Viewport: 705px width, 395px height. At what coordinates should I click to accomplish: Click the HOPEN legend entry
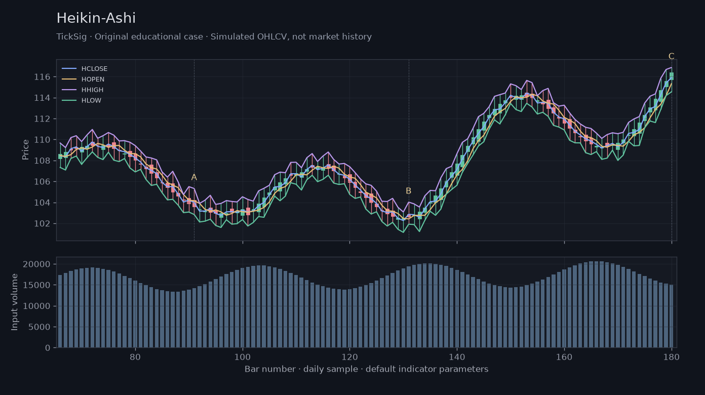[x=83, y=80]
